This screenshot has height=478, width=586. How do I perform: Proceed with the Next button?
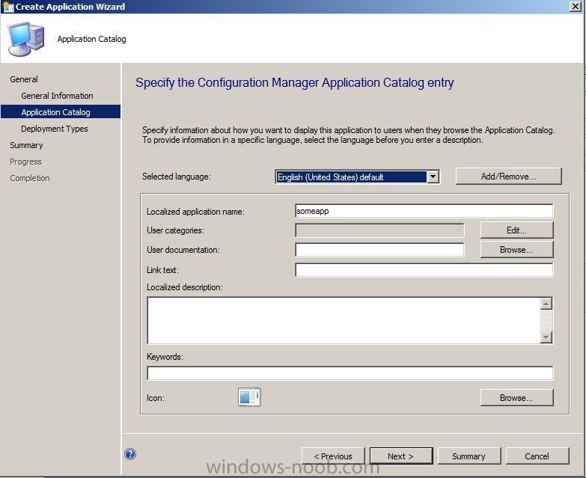coord(401,456)
